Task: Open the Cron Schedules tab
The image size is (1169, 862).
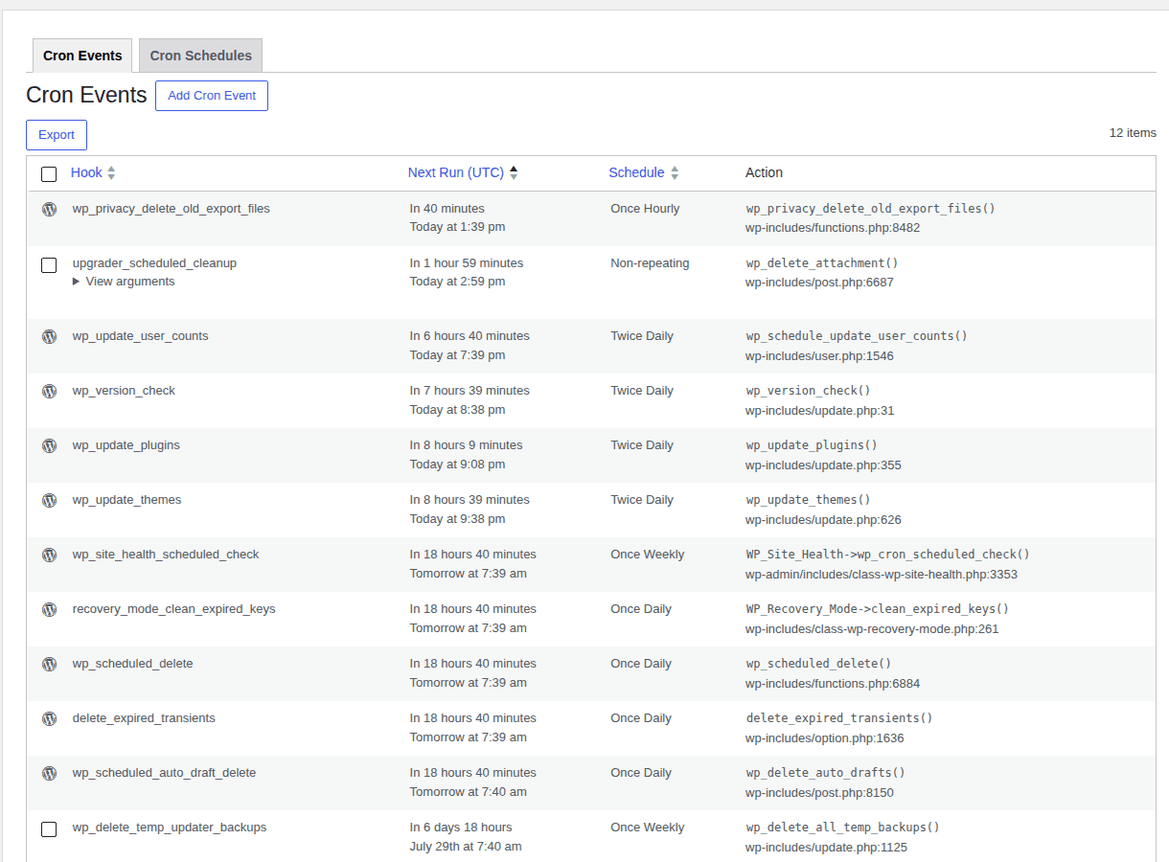Action: (200, 56)
